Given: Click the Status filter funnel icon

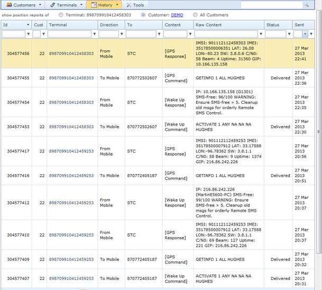Looking at the screenshot, I should tap(289, 34).
